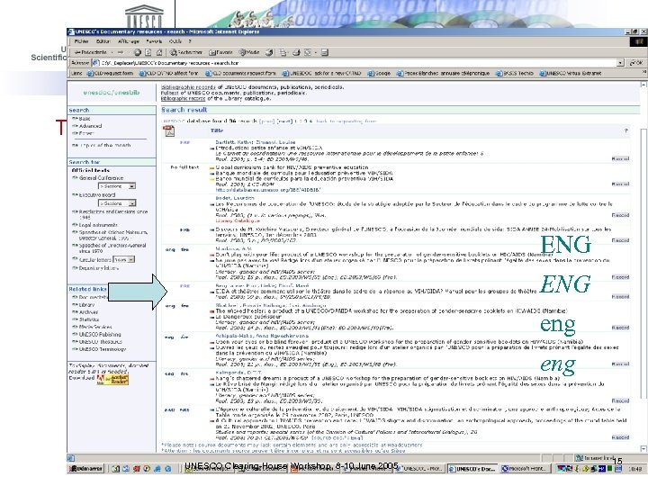
Task: Open the CLD request form links-bar shortcut
Action: 110,73
